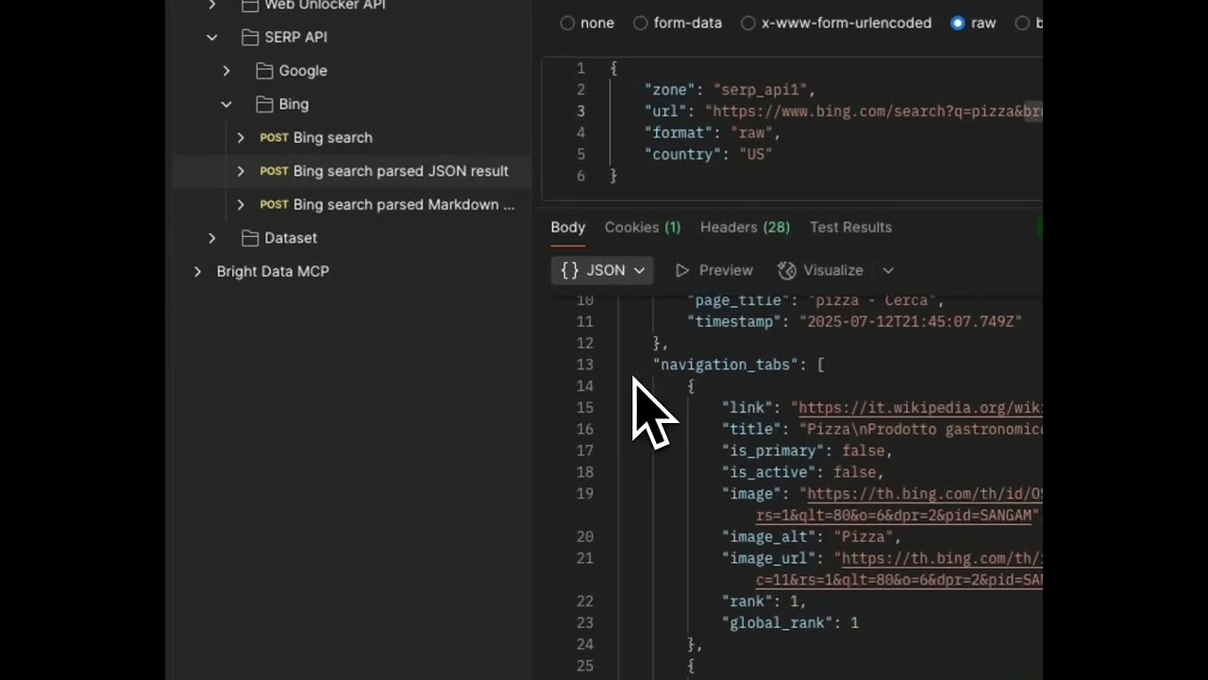
Task: Expand the Dataset folder chevron
Action: click(x=212, y=238)
